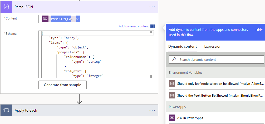
Task: Open the Apply to each ellipsis menu
Action: (x=152, y=110)
